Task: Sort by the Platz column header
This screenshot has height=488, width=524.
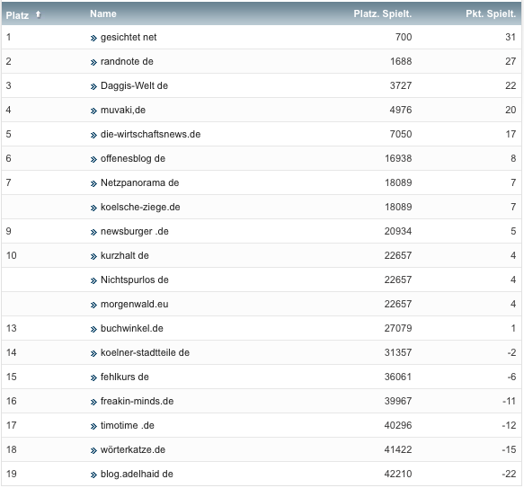Action: coord(17,15)
